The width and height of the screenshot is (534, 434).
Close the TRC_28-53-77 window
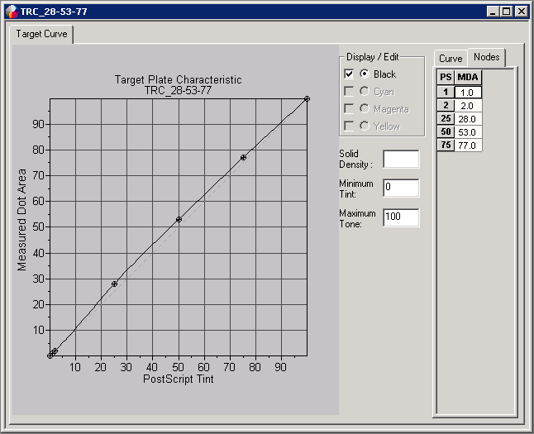pos(522,12)
